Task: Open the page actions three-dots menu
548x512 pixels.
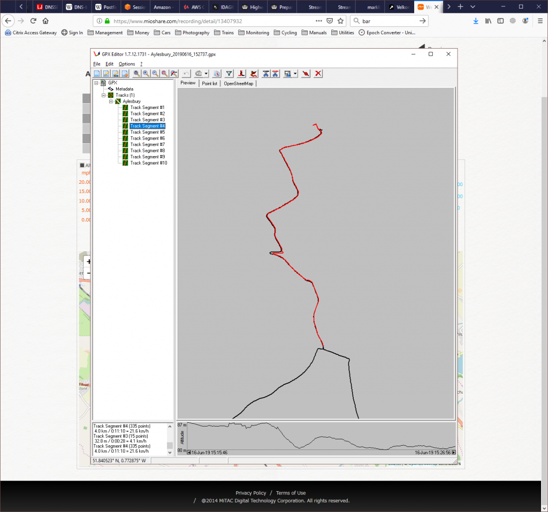Action: (x=319, y=21)
